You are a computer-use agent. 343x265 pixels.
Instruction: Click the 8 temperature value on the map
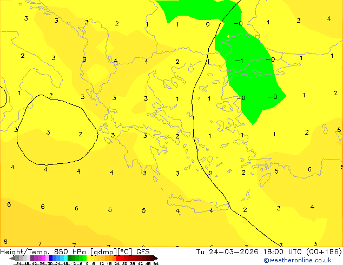pos(5,242)
